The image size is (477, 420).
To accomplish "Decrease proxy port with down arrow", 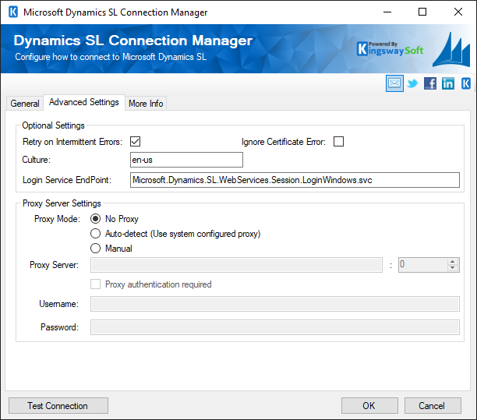I will click(453, 268).
